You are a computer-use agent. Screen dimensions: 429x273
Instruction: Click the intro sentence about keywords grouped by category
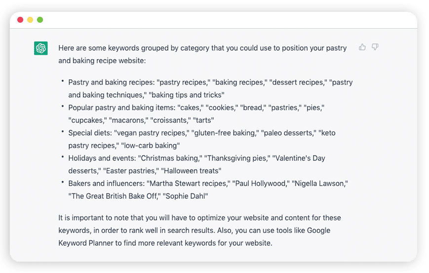(202, 54)
